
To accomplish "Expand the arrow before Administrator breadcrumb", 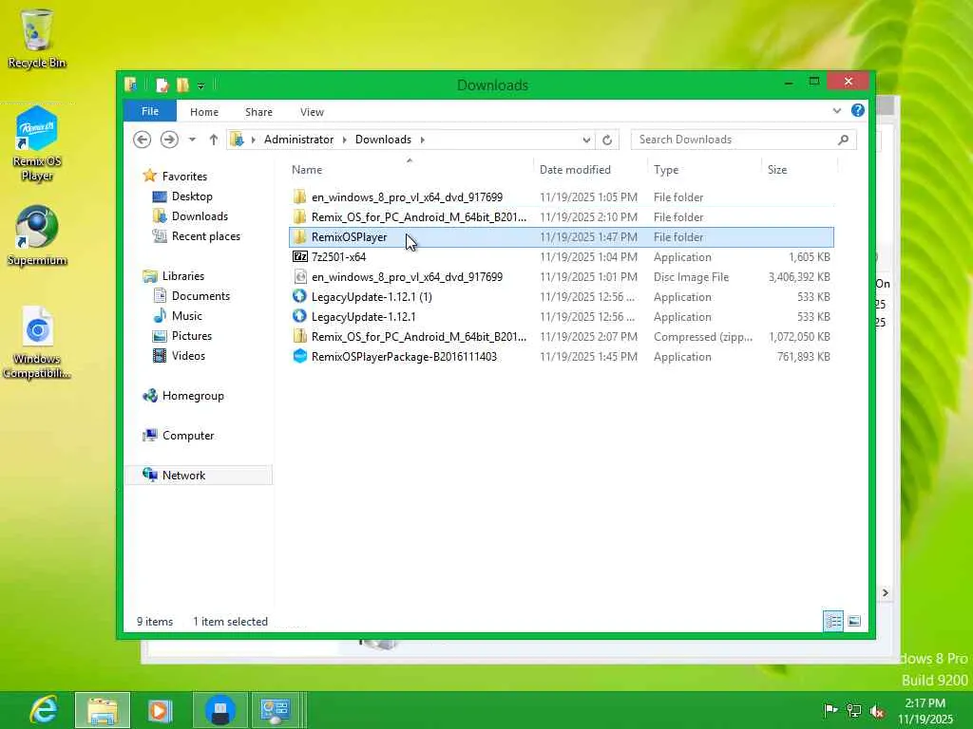I will [x=253, y=140].
